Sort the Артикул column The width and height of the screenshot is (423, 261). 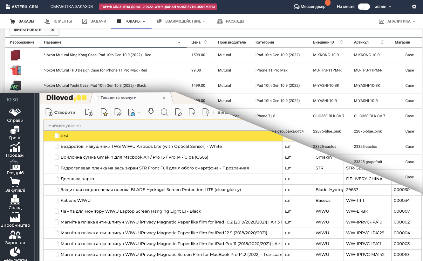tap(382, 42)
